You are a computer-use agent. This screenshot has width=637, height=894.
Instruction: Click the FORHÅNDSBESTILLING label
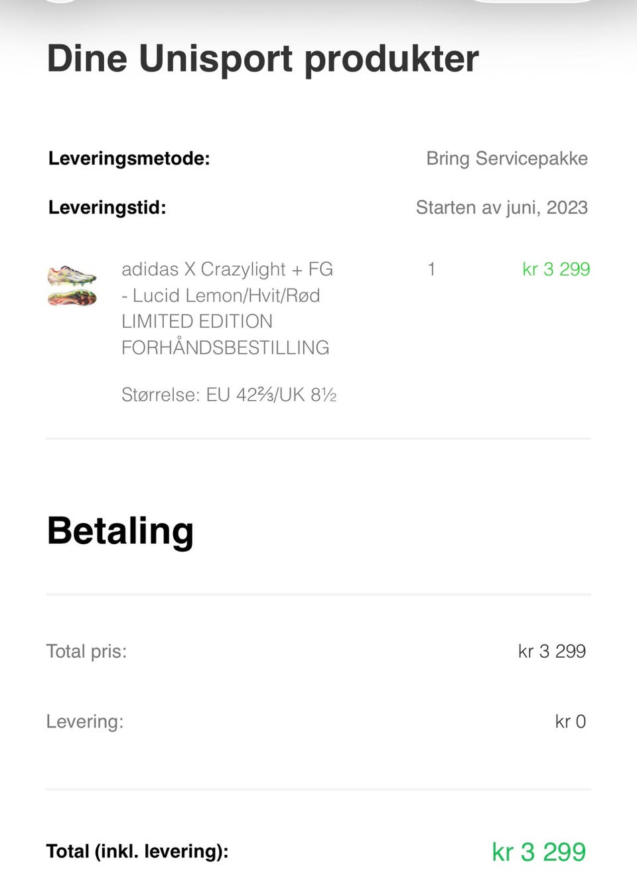tap(225, 347)
